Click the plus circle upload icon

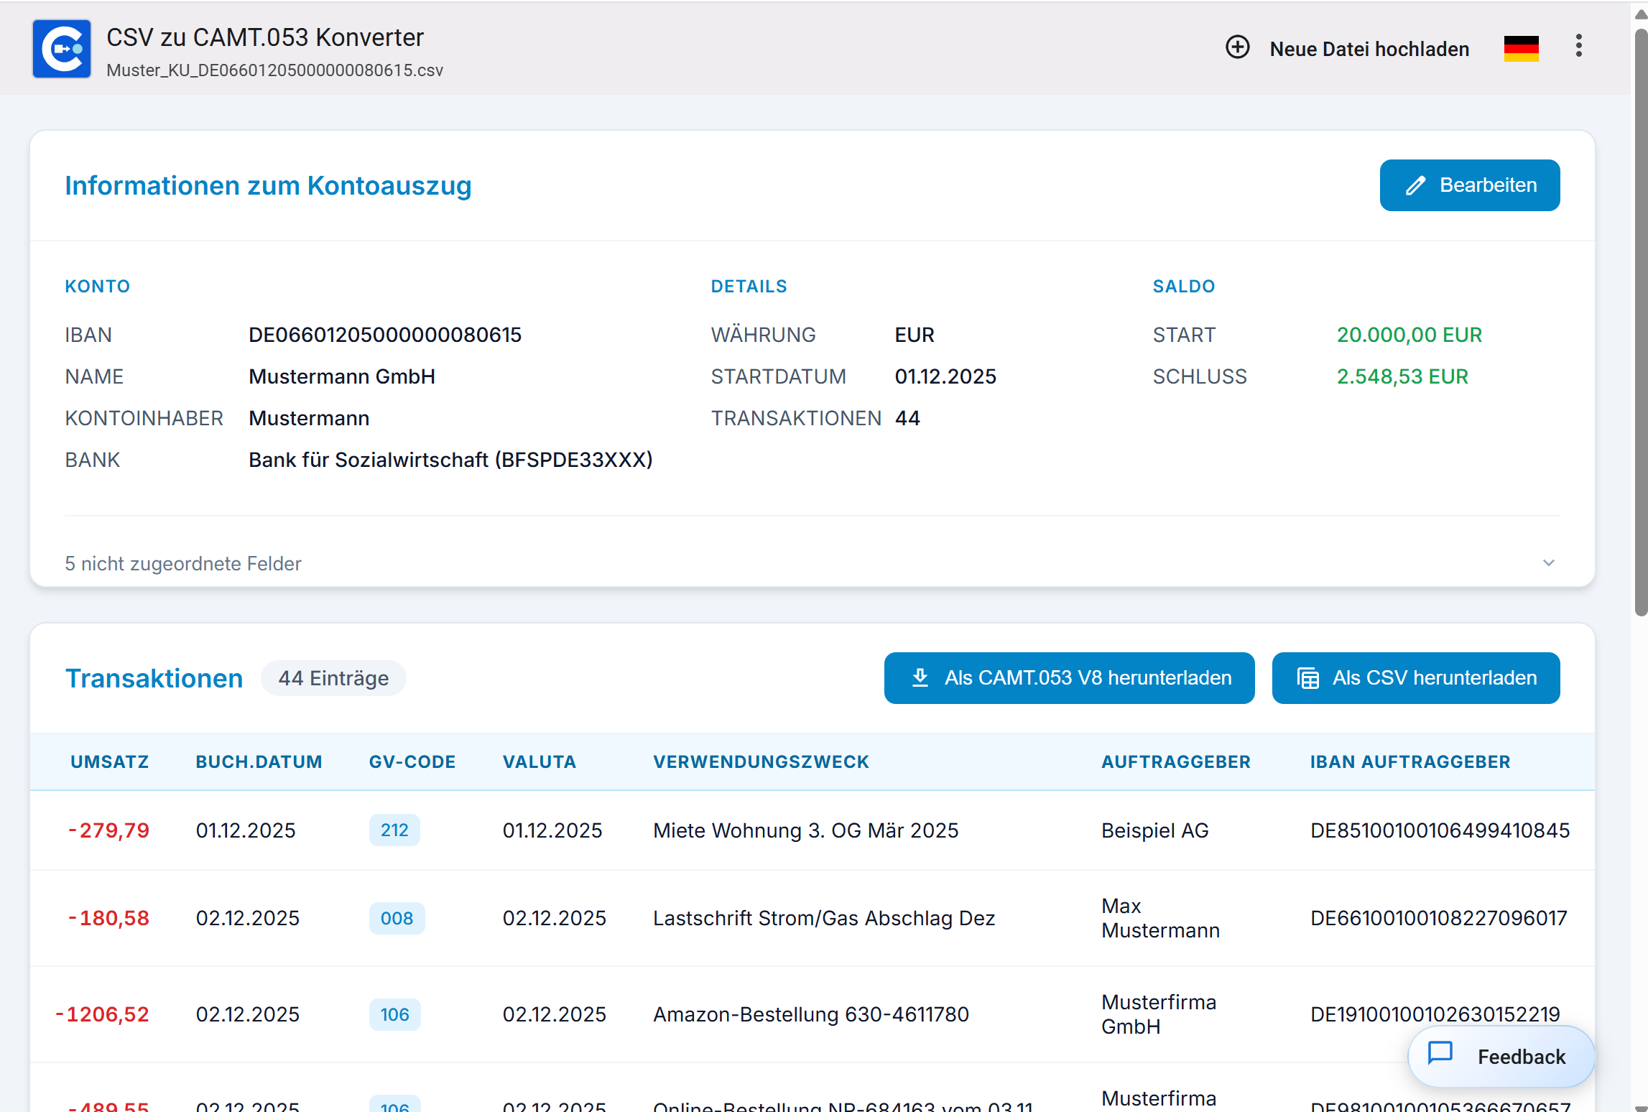(1237, 47)
